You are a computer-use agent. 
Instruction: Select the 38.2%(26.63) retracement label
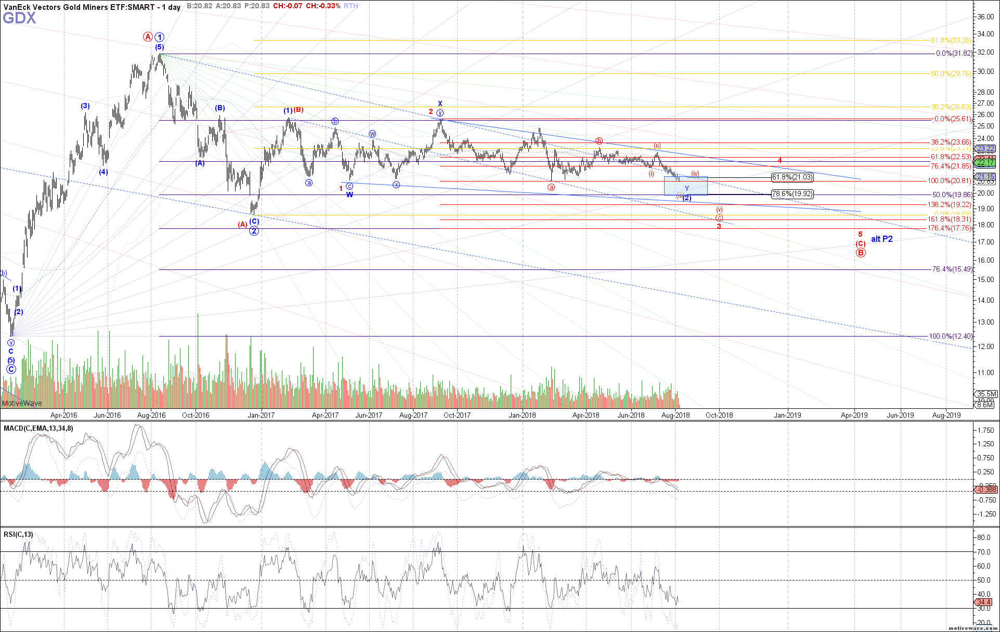951,107
